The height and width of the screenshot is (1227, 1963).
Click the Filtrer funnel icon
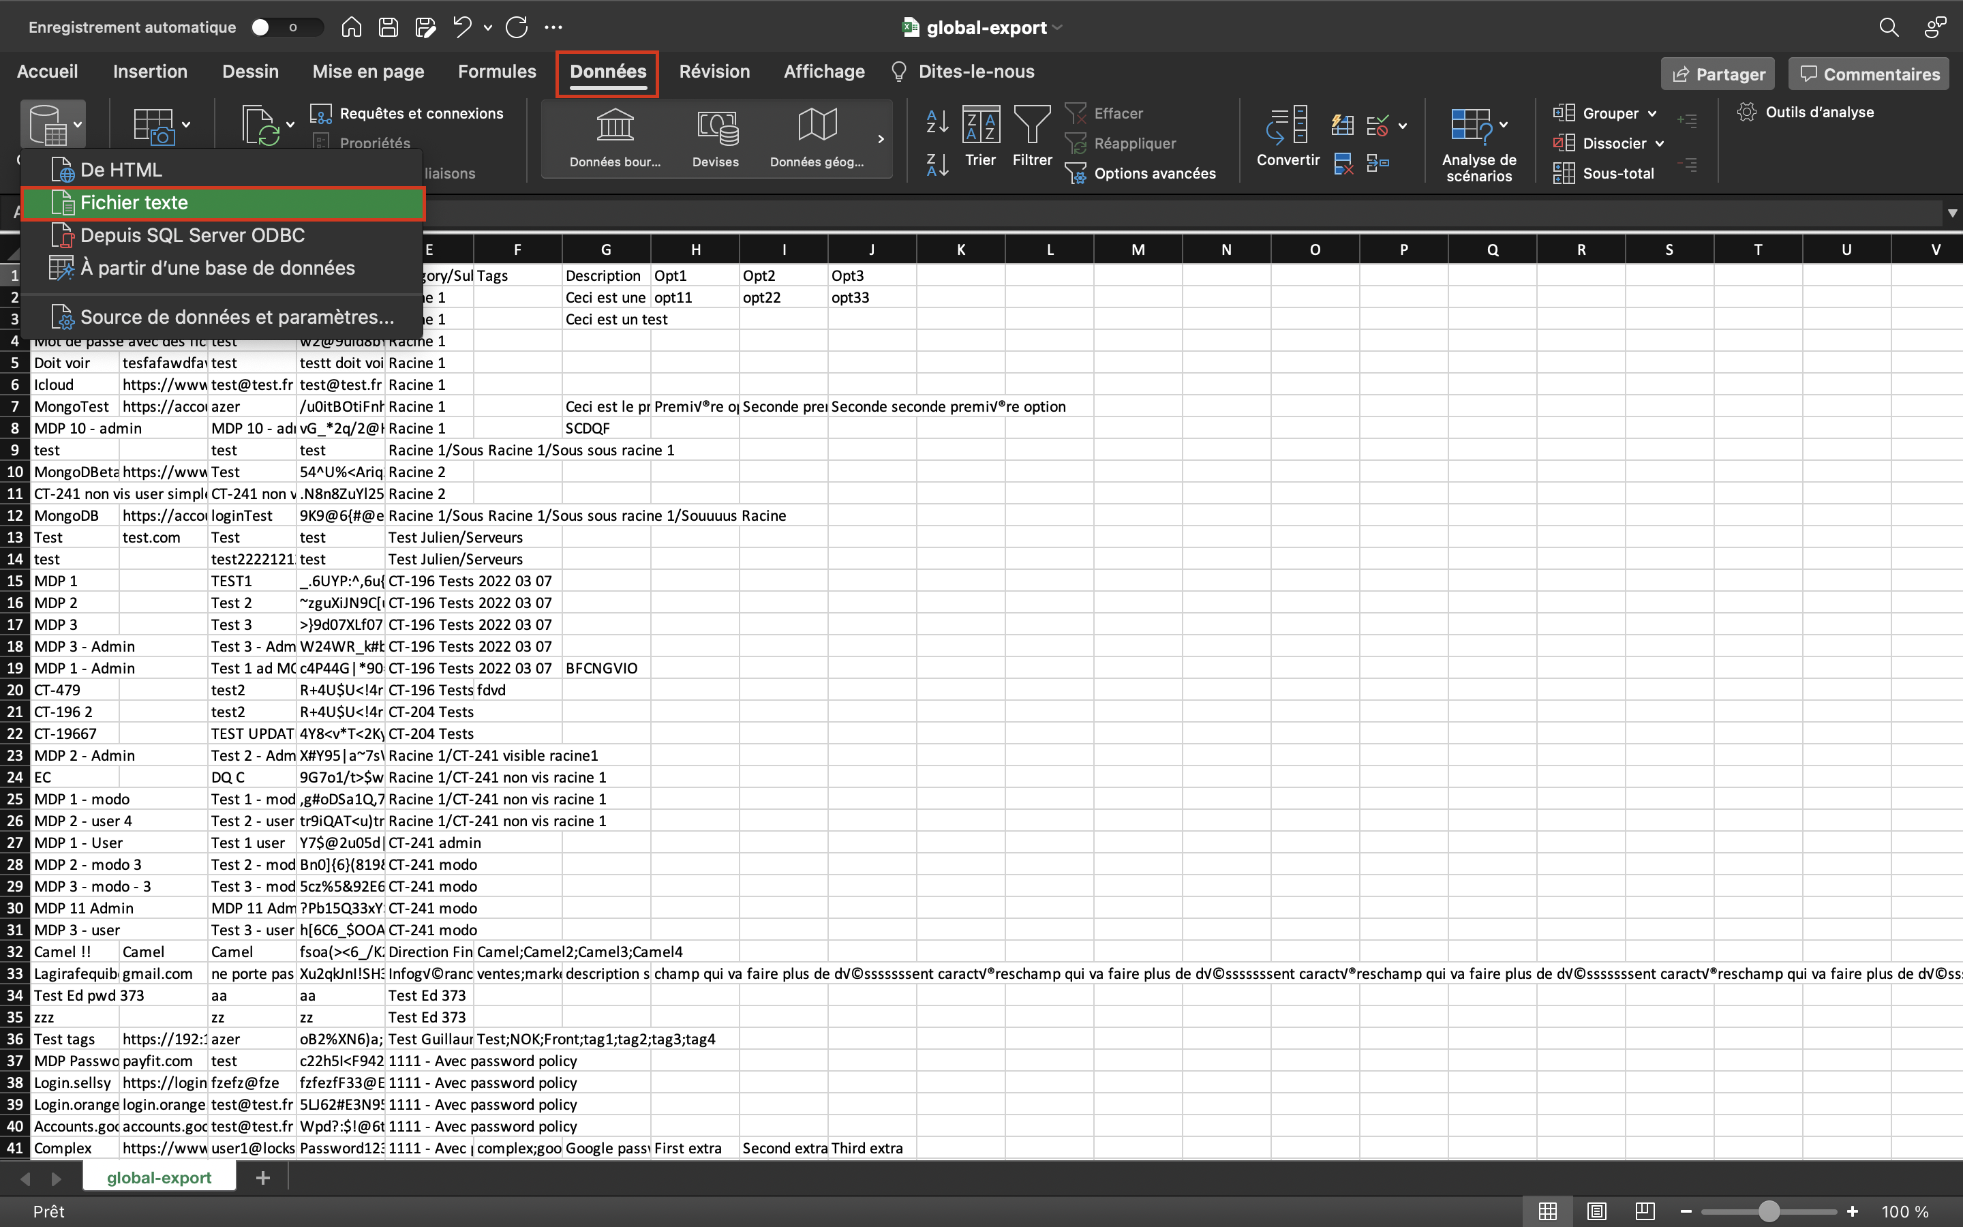1032,126
